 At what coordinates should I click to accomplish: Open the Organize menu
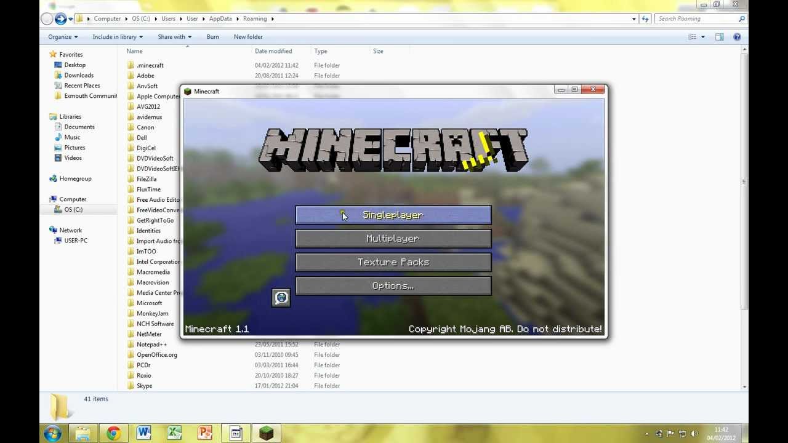[x=63, y=37]
